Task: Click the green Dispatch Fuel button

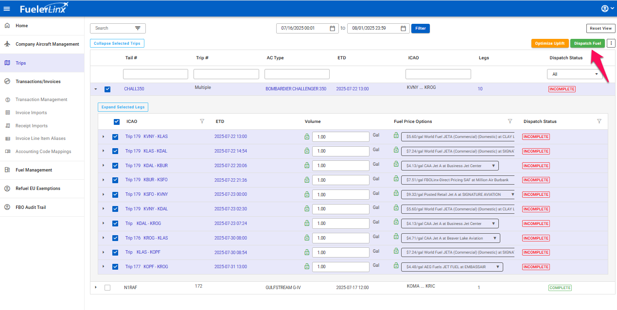Action: point(587,43)
